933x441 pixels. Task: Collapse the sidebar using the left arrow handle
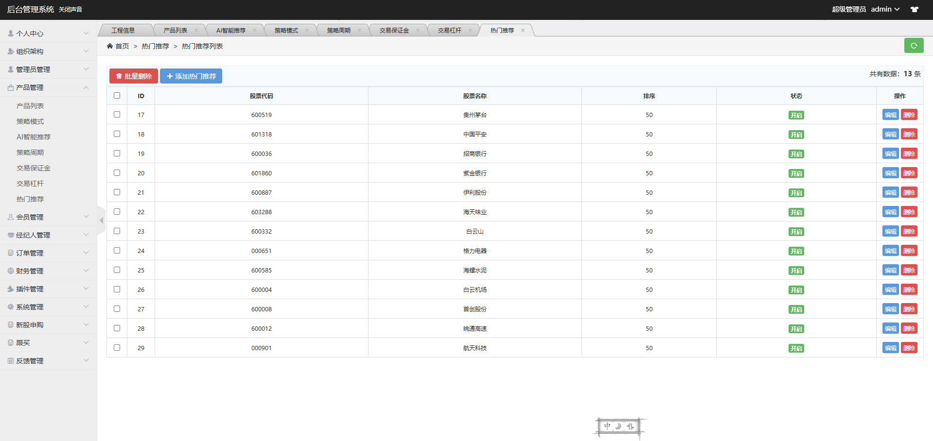pyautogui.click(x=101, y=220)
